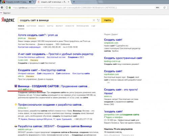Open Создать сайт! ad by simplesite.com
The height and width of the screenshot is (136, 169).
[x=113, y=40]
